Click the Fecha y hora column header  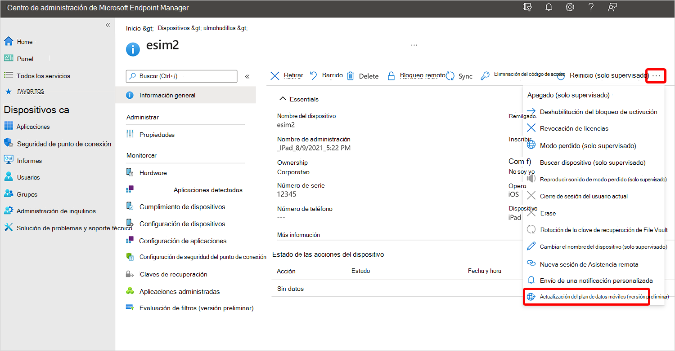click(485, 271)
